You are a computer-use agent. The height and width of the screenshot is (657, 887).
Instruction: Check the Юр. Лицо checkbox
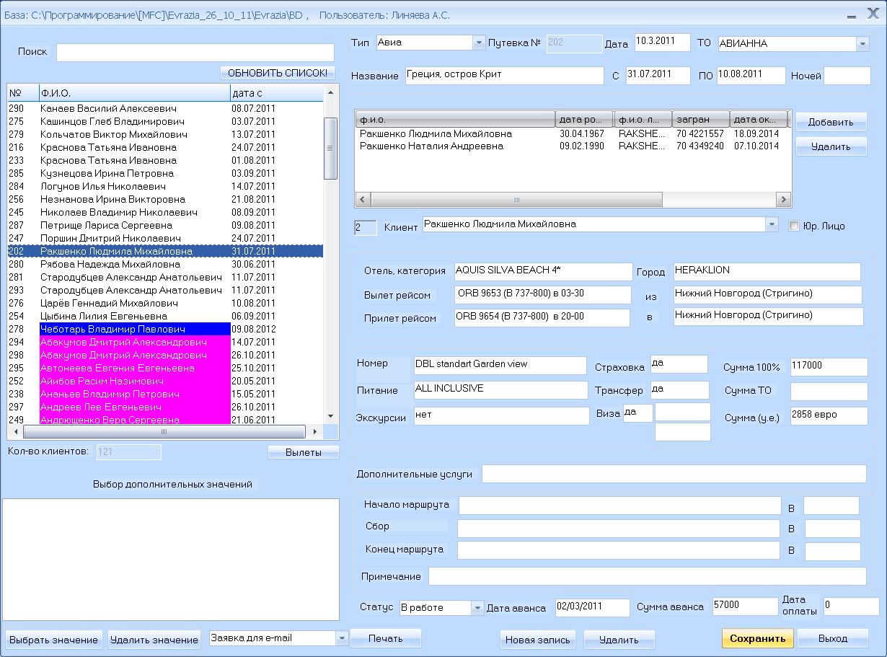coord(794,226)
